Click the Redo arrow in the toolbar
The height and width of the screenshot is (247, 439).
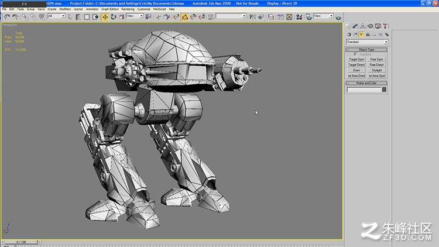click(x=15, y=17)
